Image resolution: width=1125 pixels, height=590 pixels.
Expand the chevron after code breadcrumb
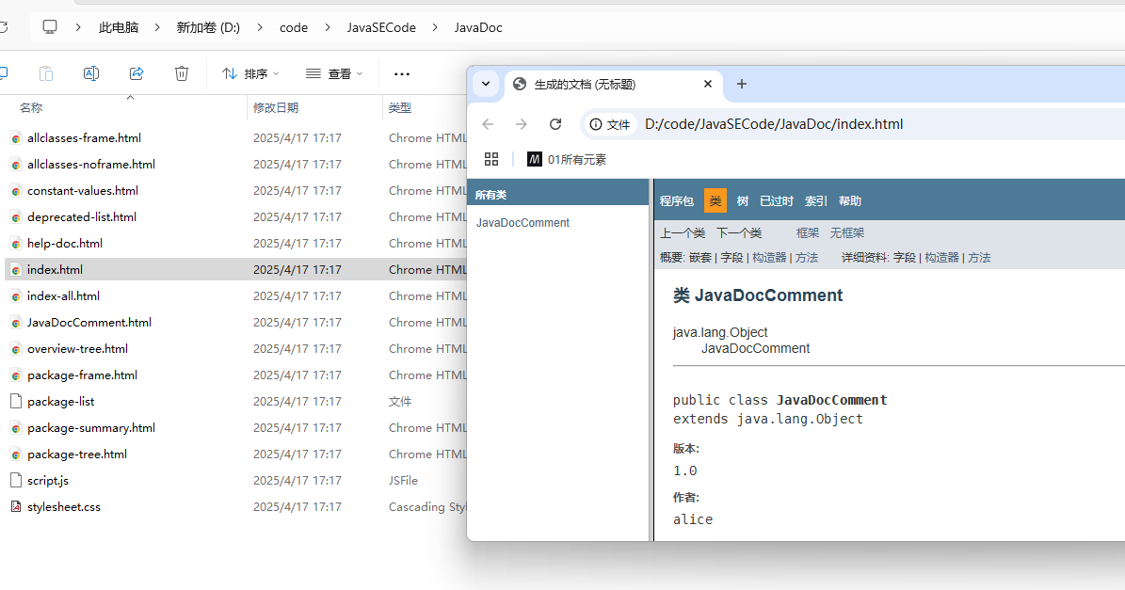coord(328,27)
